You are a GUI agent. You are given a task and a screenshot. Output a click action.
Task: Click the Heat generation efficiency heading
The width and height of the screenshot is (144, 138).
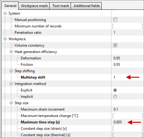[36, 52]
